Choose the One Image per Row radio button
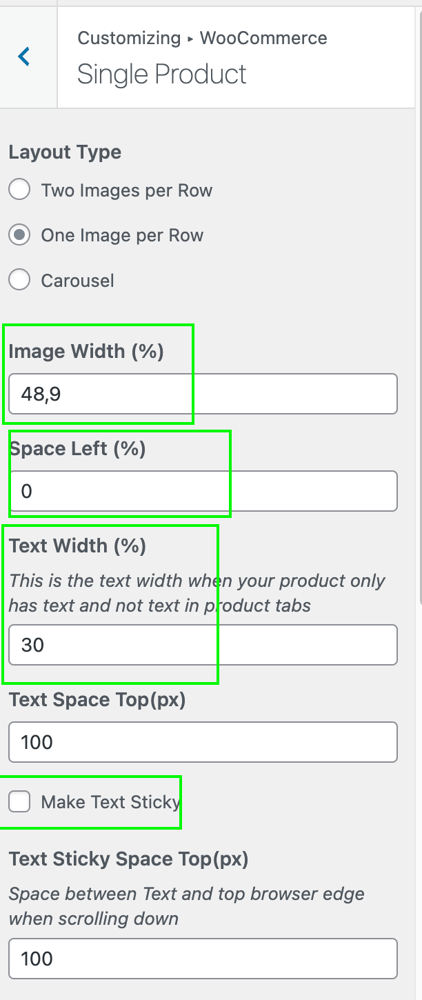422x1000 pixels. (x=19, y=235)
